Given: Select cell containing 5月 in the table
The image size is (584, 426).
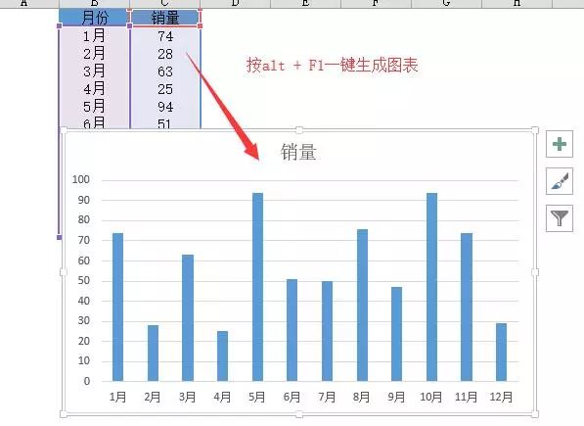Looking at the screenshot, I should pos(94,106).
